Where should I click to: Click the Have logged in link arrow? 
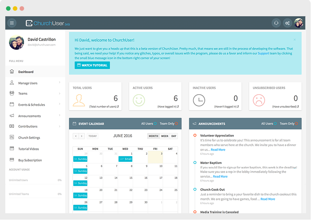pyautogui.click(x=178, y=107)
